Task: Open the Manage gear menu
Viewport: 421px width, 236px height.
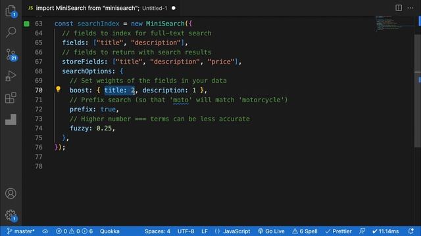Action: 11,215
